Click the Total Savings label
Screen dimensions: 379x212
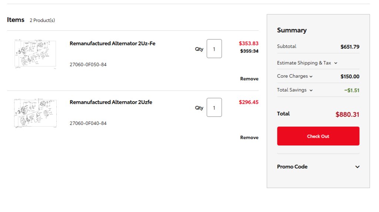coord(292,90)
